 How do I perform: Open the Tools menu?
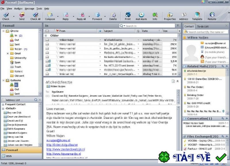[39, 9]
